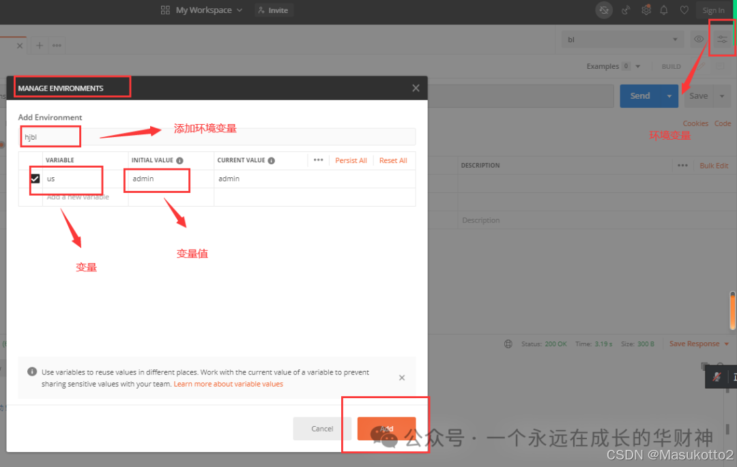This screenshot has height=467, width=737.
Task: Show notifications bell icon
Action: (x=664, y=10)
